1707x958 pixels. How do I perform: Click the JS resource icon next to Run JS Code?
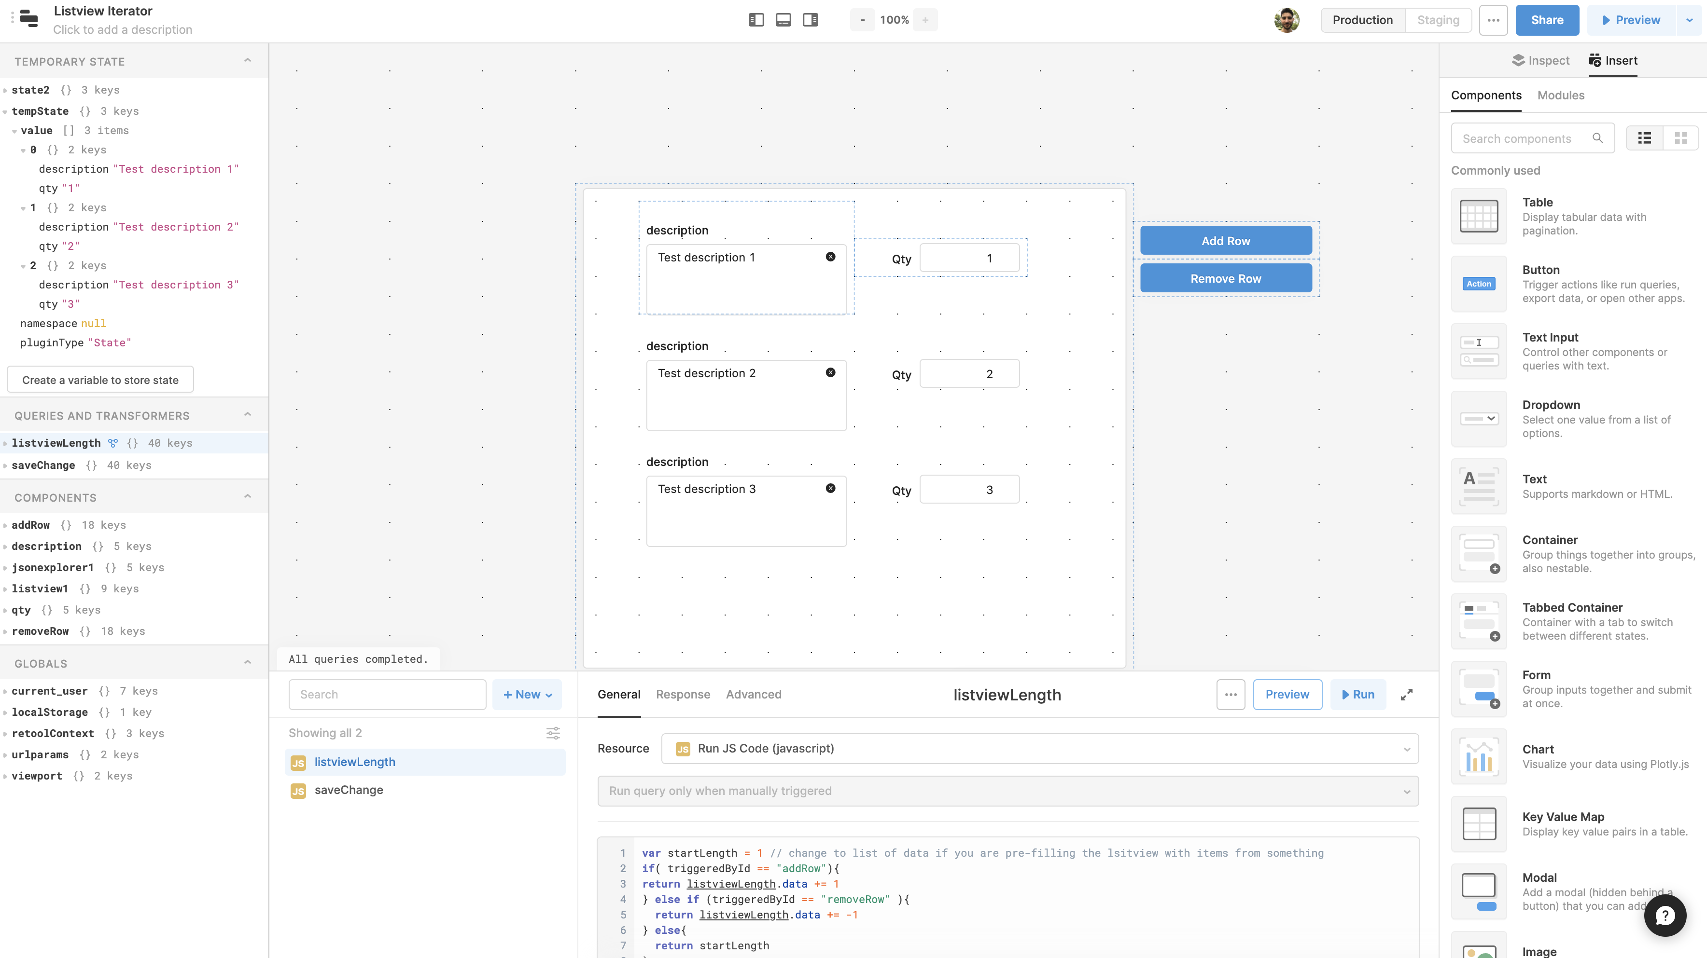click(682, 748)
